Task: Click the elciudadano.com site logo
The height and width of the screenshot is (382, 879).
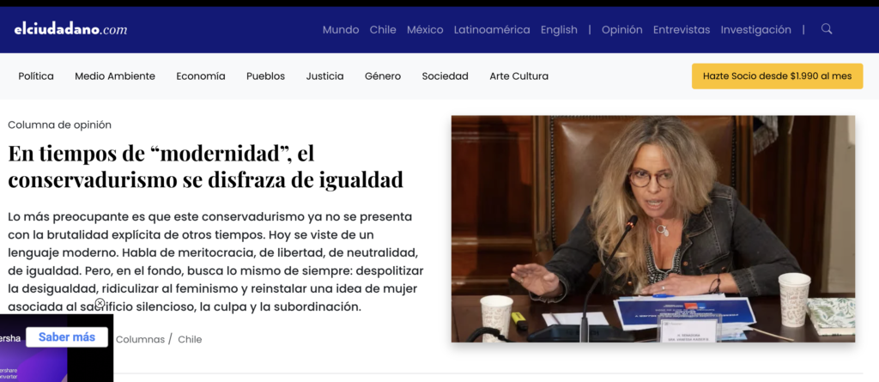Action: point(70,29)
